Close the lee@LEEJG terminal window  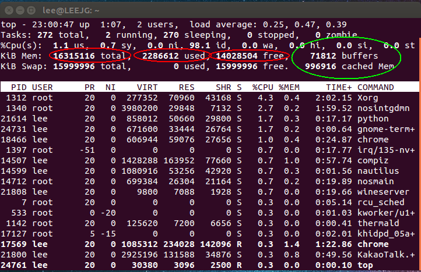pos(9,10)
